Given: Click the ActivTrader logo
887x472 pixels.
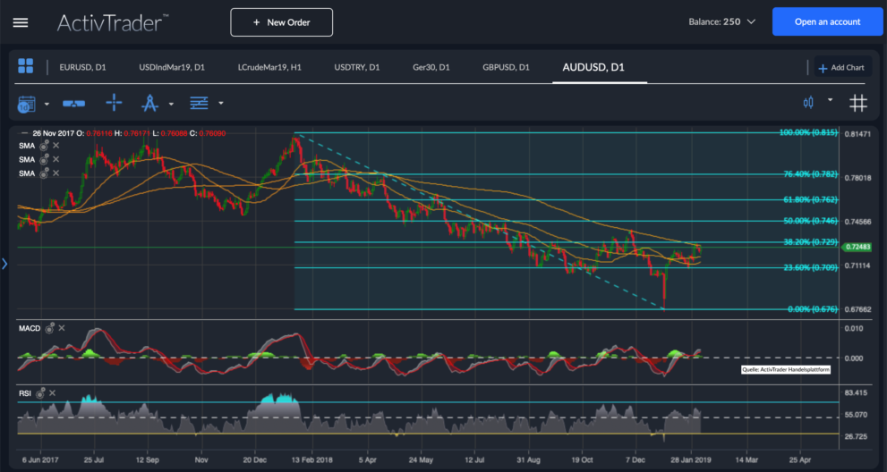Looking at the screenshot, I should coord(112,22).
